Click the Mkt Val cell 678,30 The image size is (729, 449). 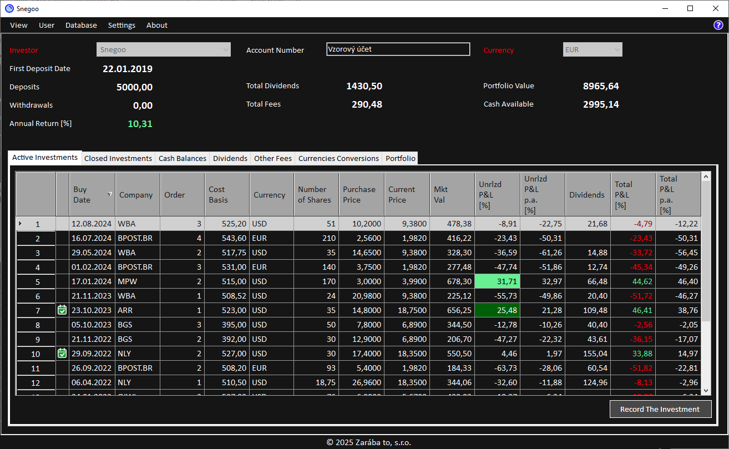pyautogui.click(x=452, y=281)
